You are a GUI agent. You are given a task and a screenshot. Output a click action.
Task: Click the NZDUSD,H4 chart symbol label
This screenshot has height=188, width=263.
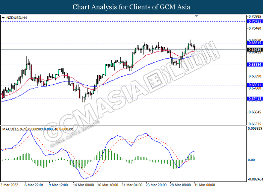[17, 18]
